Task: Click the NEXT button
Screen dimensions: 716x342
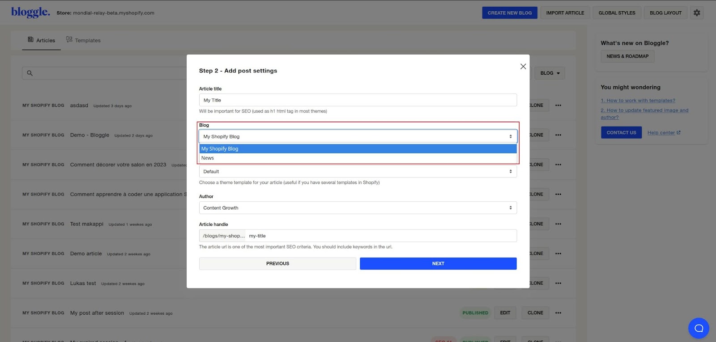Action: 438,264
